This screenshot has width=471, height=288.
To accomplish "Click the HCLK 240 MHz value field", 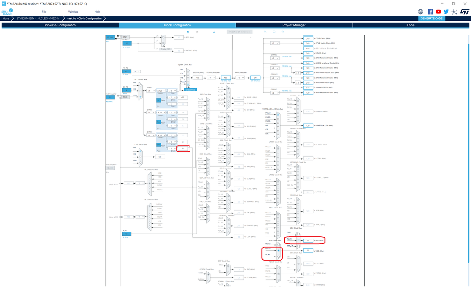I will pos(255,78).
